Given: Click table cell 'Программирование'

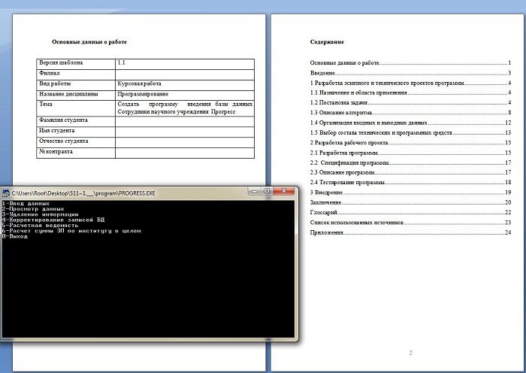Looking at the screenshot, I should tap(185, 95).
